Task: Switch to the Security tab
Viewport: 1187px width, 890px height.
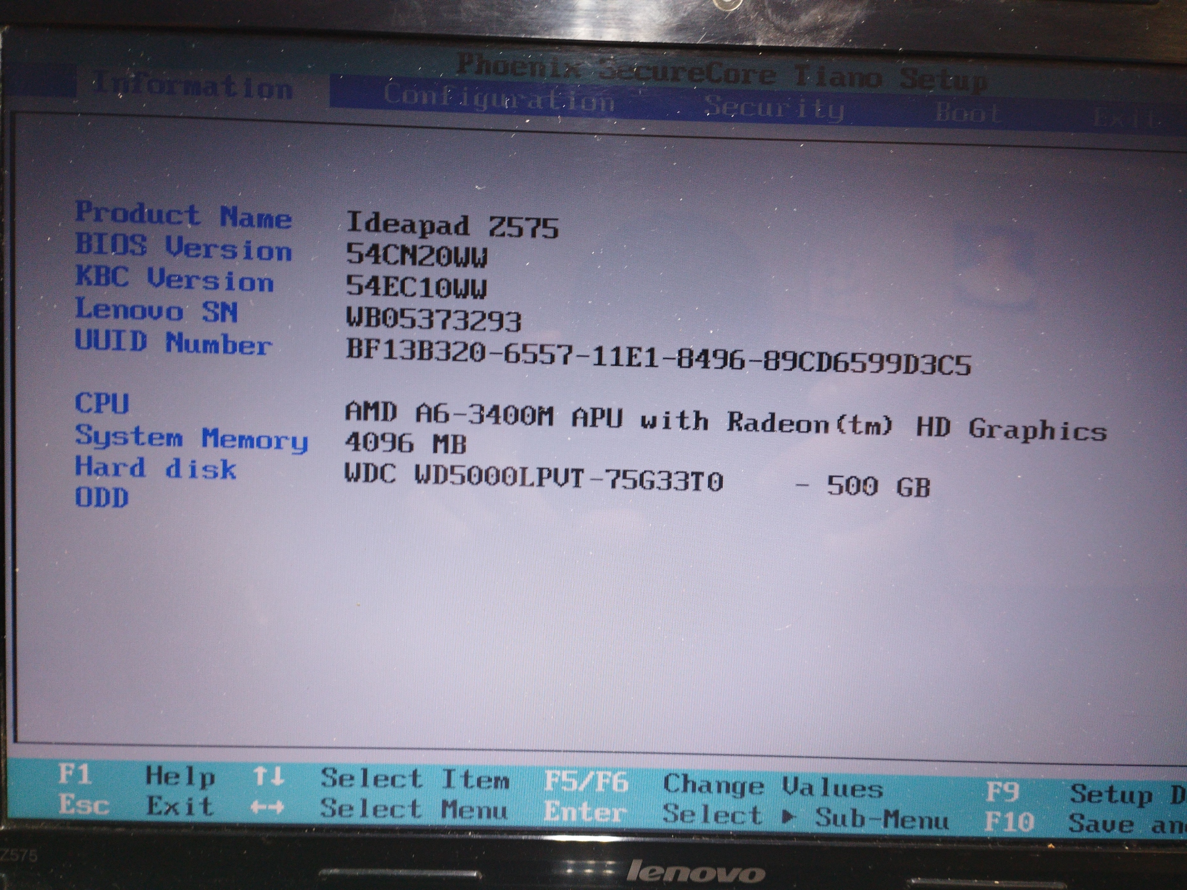Action: click(774, 108)
